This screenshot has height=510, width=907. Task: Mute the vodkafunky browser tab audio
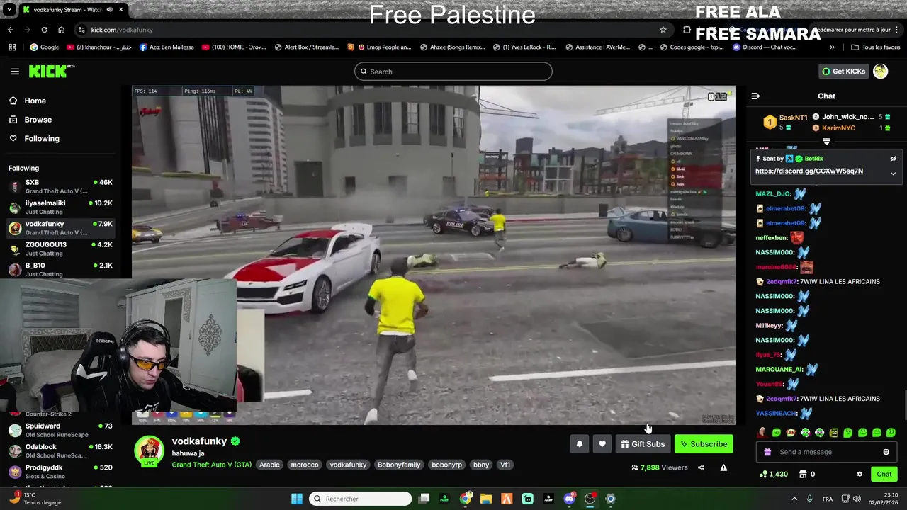click(x=109, y=10)
